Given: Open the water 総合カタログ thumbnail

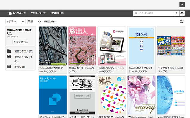Looking at the screenshot, I should coord(171,94).
